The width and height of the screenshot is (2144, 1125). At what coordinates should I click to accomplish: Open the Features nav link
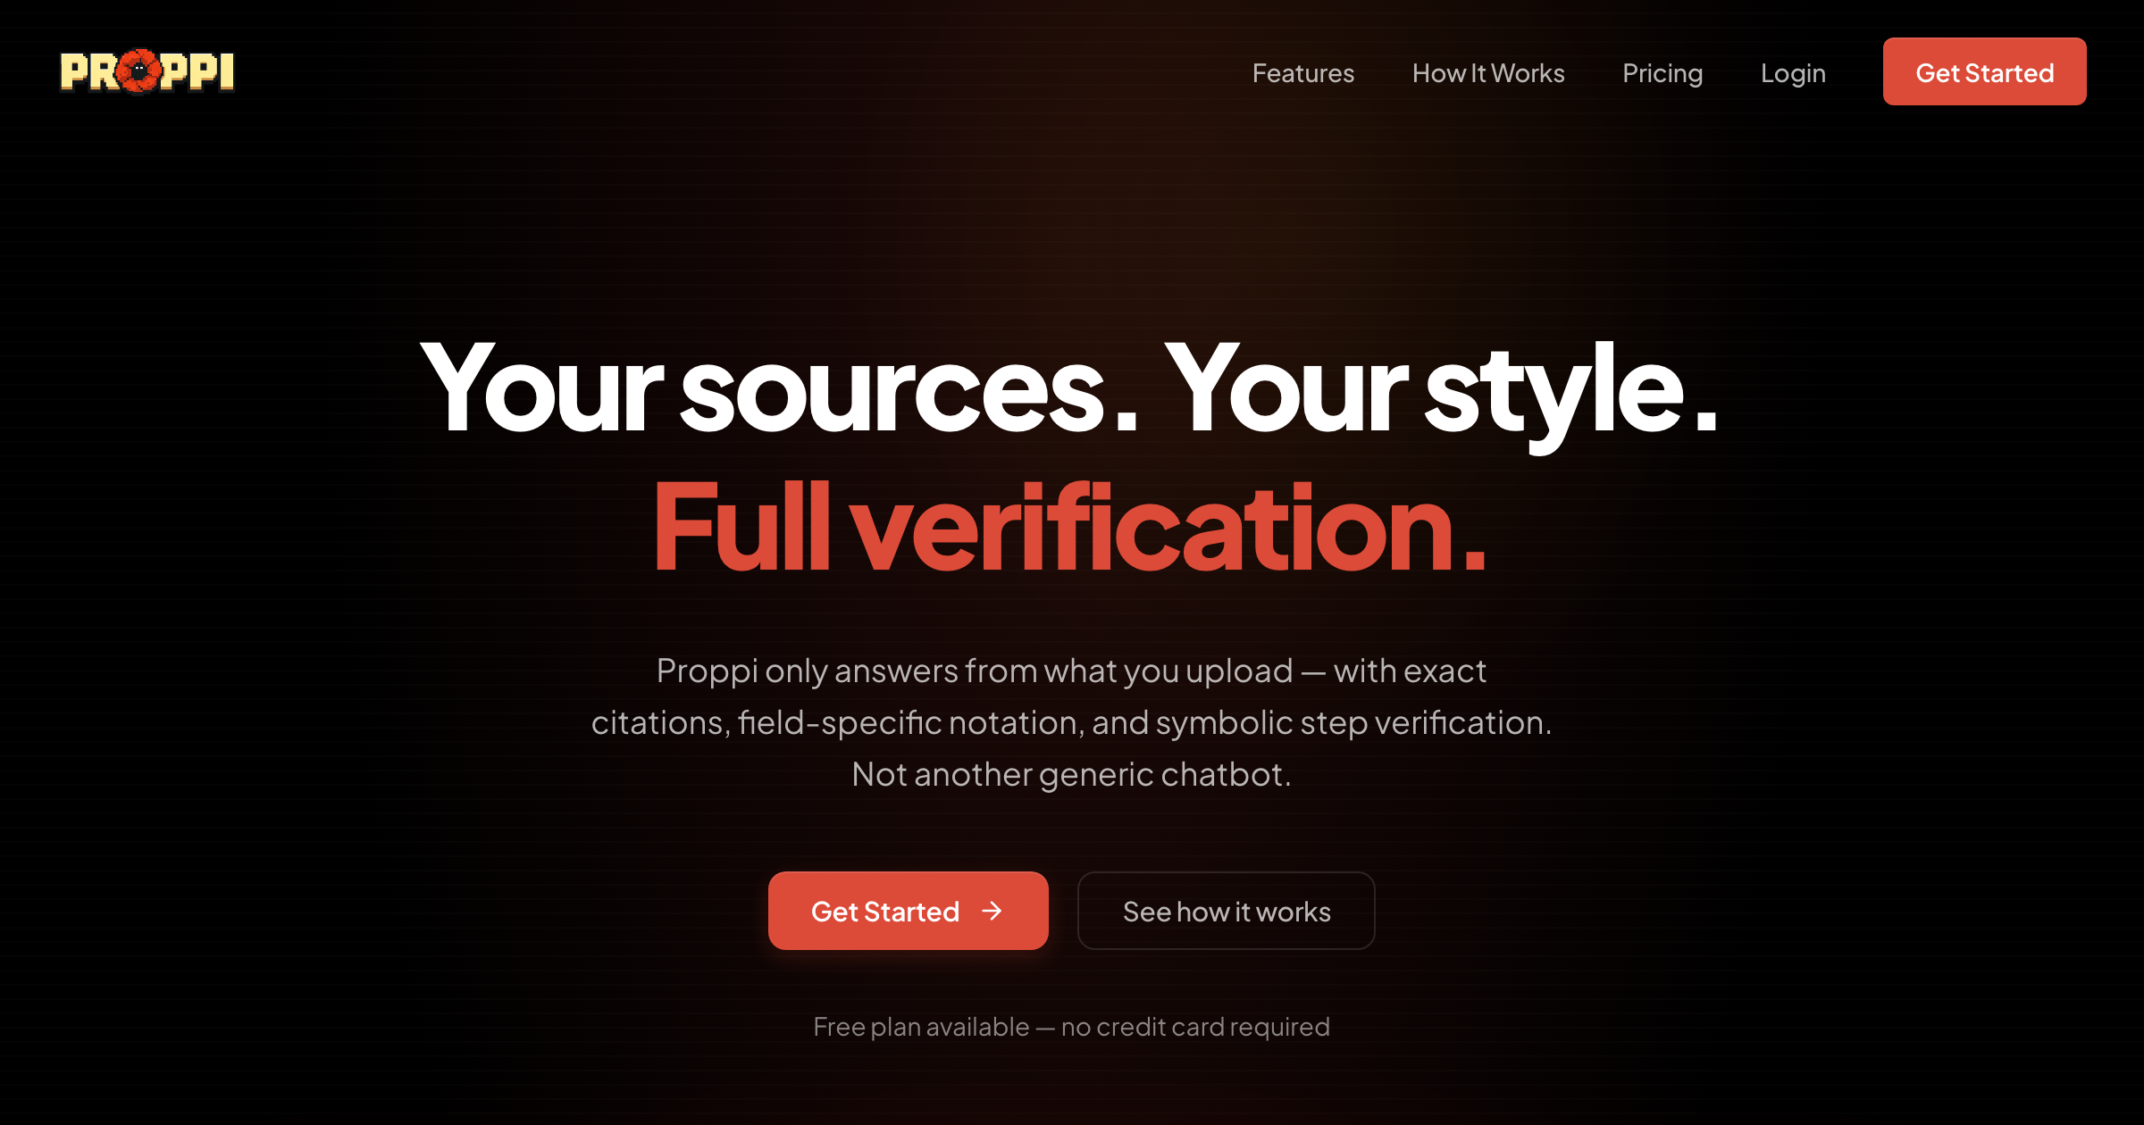pyautogui.click(x=1302, y=72)
